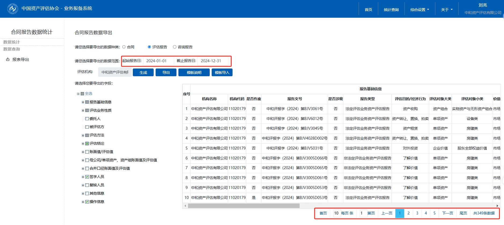
Task: Click the 起始报告日 date input field
Action: (158, 61)
